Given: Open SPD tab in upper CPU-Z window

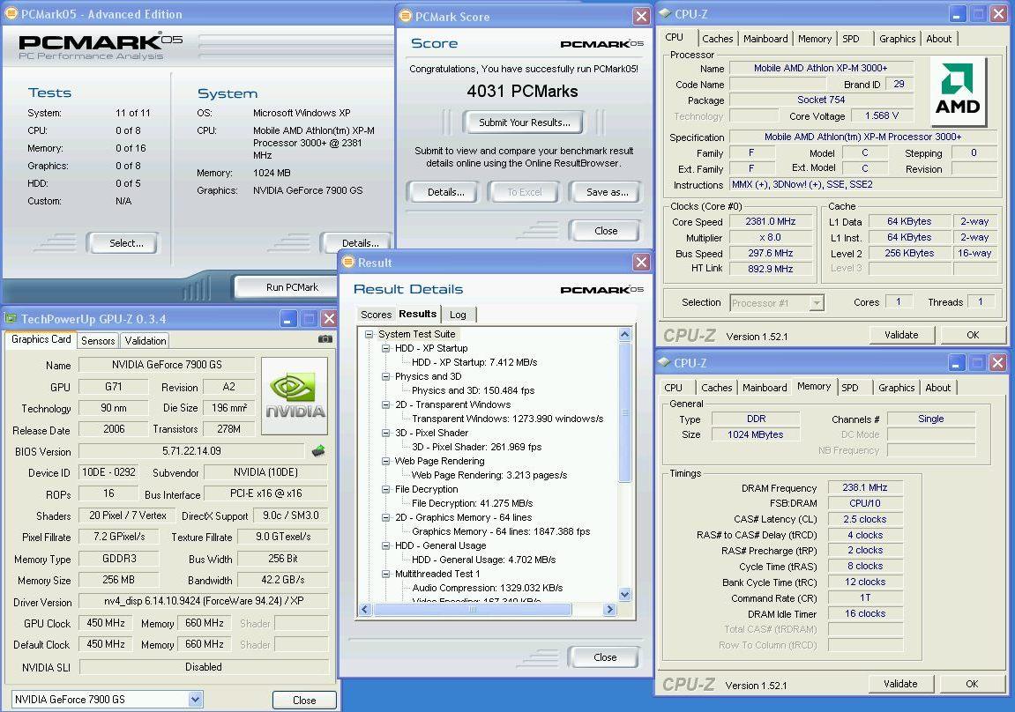Looking at the screenshot, I should 851,39.
